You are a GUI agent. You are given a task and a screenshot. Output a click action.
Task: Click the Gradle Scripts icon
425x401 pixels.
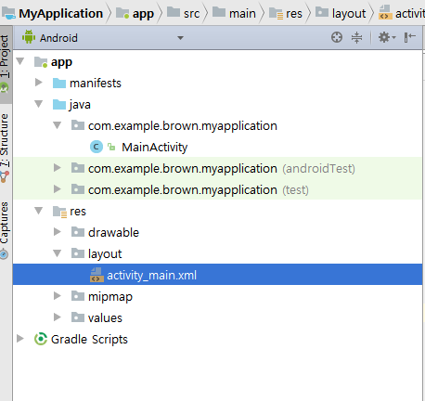pos(41,339)
